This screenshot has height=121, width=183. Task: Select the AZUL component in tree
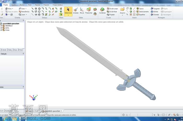(x=7, y=28)
